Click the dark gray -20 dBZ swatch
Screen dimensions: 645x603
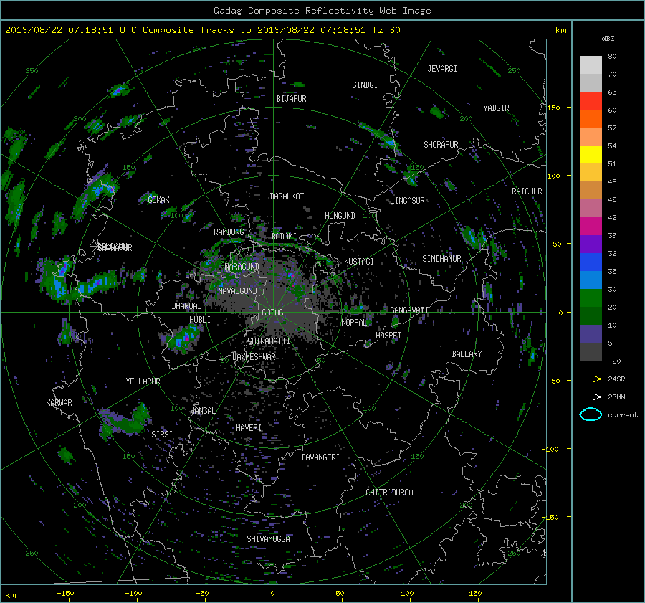pyautogui.click(x=591, y=352)
